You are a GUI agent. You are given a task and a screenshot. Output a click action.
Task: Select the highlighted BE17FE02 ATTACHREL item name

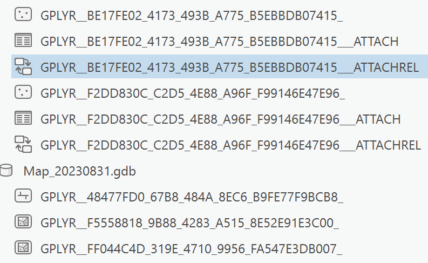[230, 67]
